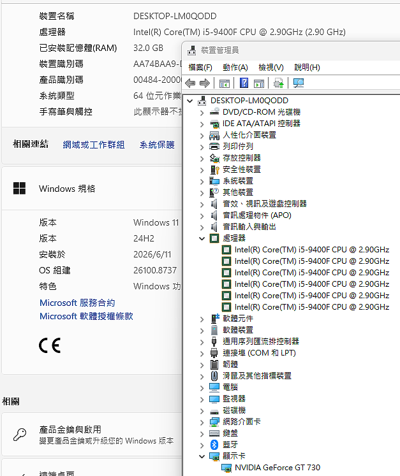Open the 檔案(F) menu
The height and width of the screenshot is (476, 400).
pos(200,68)
